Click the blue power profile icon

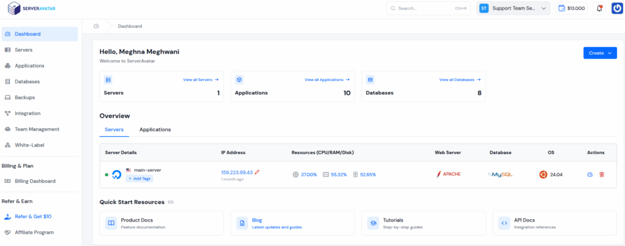click(616, 9)
